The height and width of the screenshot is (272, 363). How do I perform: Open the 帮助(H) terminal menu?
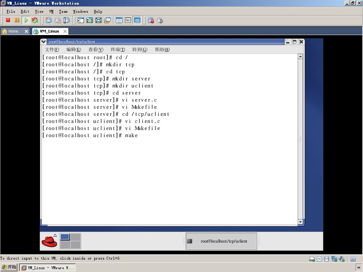point(162,50)
